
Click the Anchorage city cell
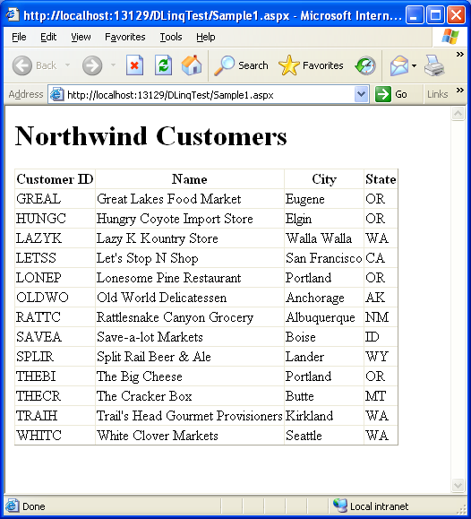tap(324, 298)
